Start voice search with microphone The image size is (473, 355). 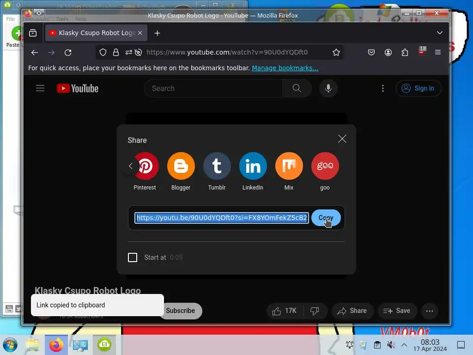328,88
